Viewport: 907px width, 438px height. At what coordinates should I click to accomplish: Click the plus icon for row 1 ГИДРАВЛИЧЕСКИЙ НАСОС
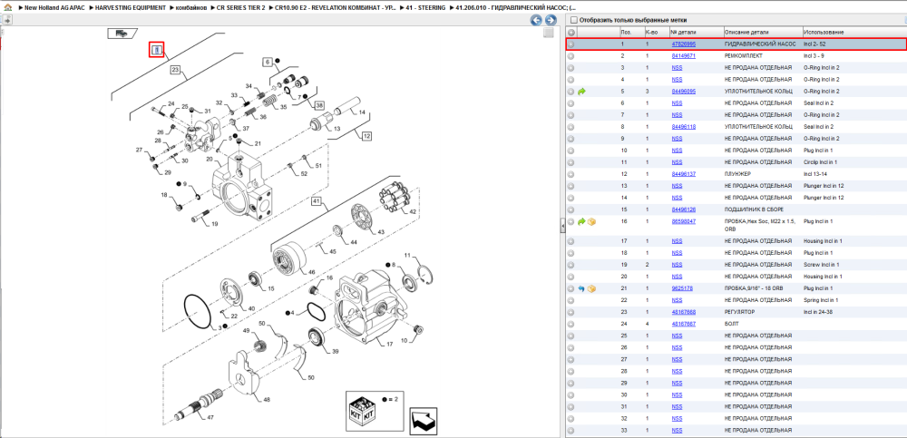(571, 44)
